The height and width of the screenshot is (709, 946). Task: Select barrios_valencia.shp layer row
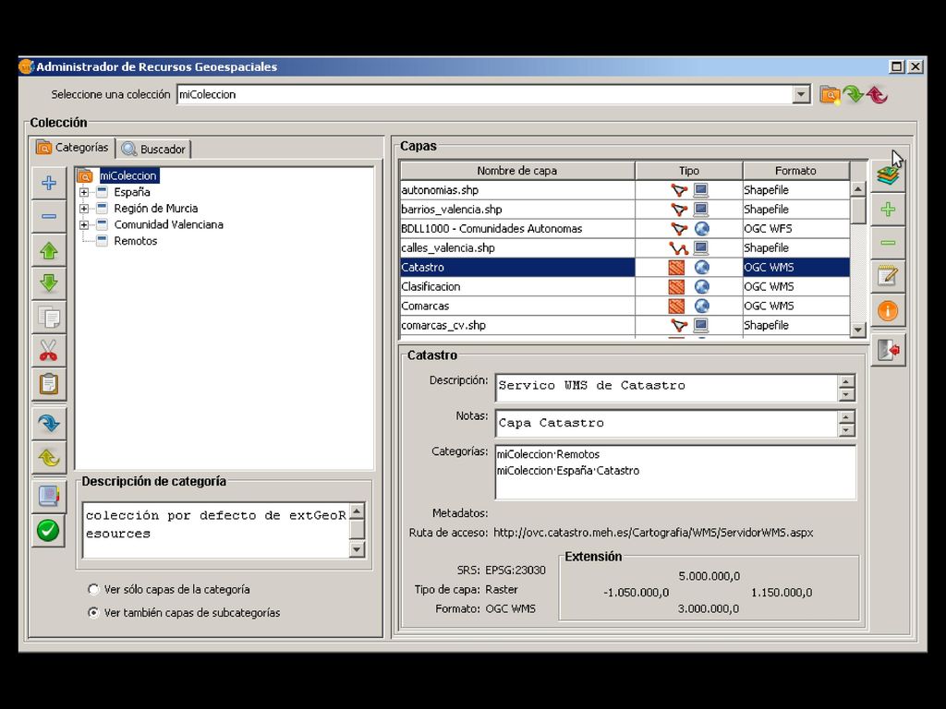point(625,210)
